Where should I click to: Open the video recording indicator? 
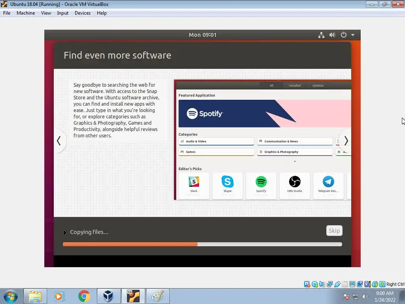click(360, 284)
